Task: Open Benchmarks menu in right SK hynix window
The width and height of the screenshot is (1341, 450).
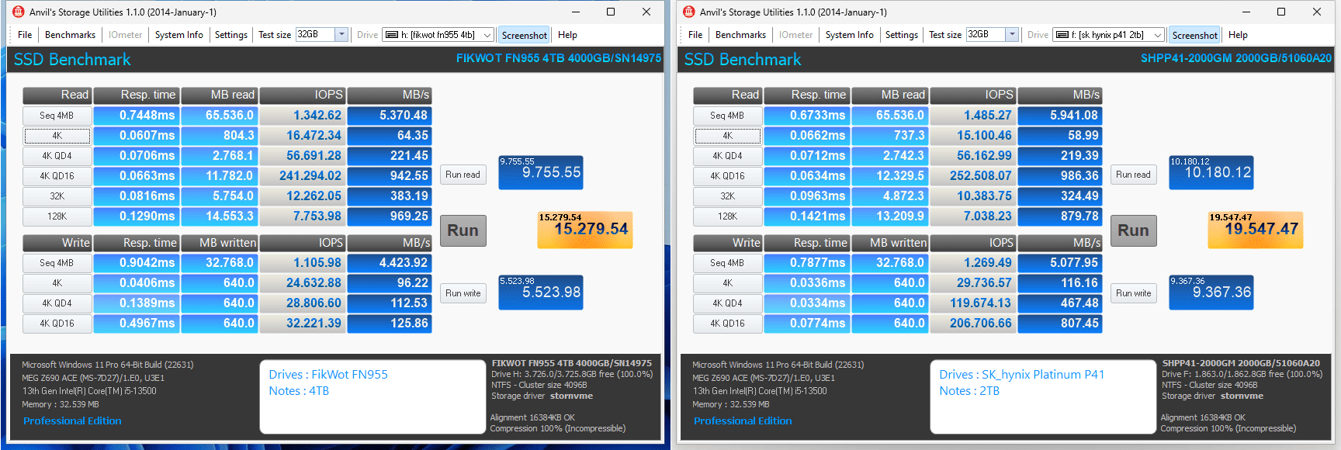Action: 740,35
